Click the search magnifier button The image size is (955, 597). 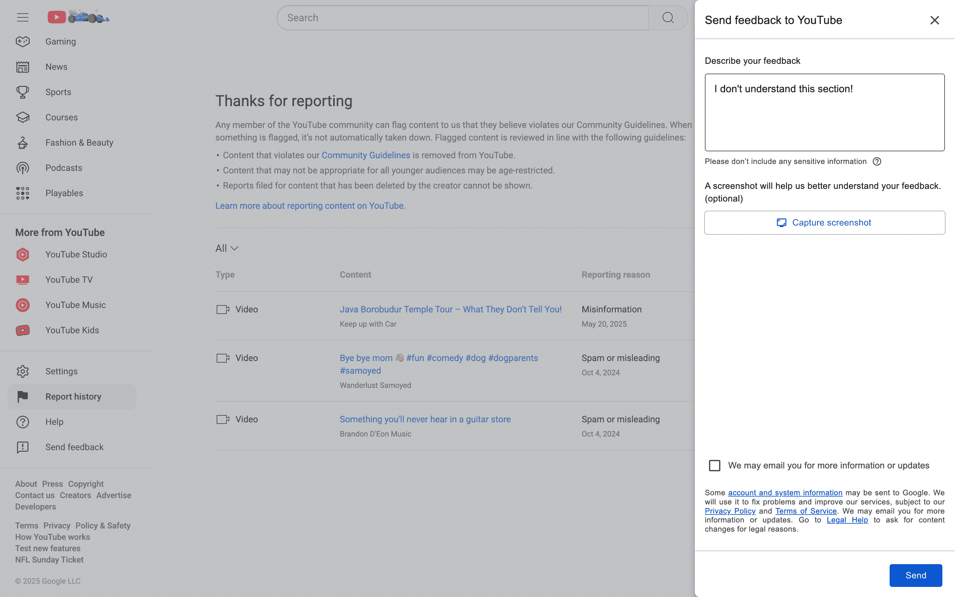pos(668,18)
